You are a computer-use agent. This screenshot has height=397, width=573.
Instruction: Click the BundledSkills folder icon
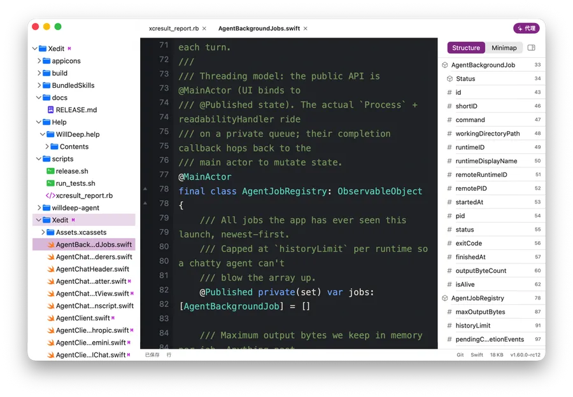(x=46, y=85)
